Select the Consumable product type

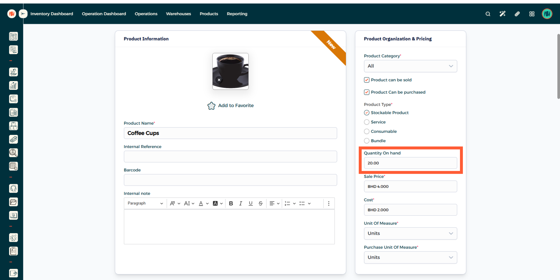(x=367, y=131)
